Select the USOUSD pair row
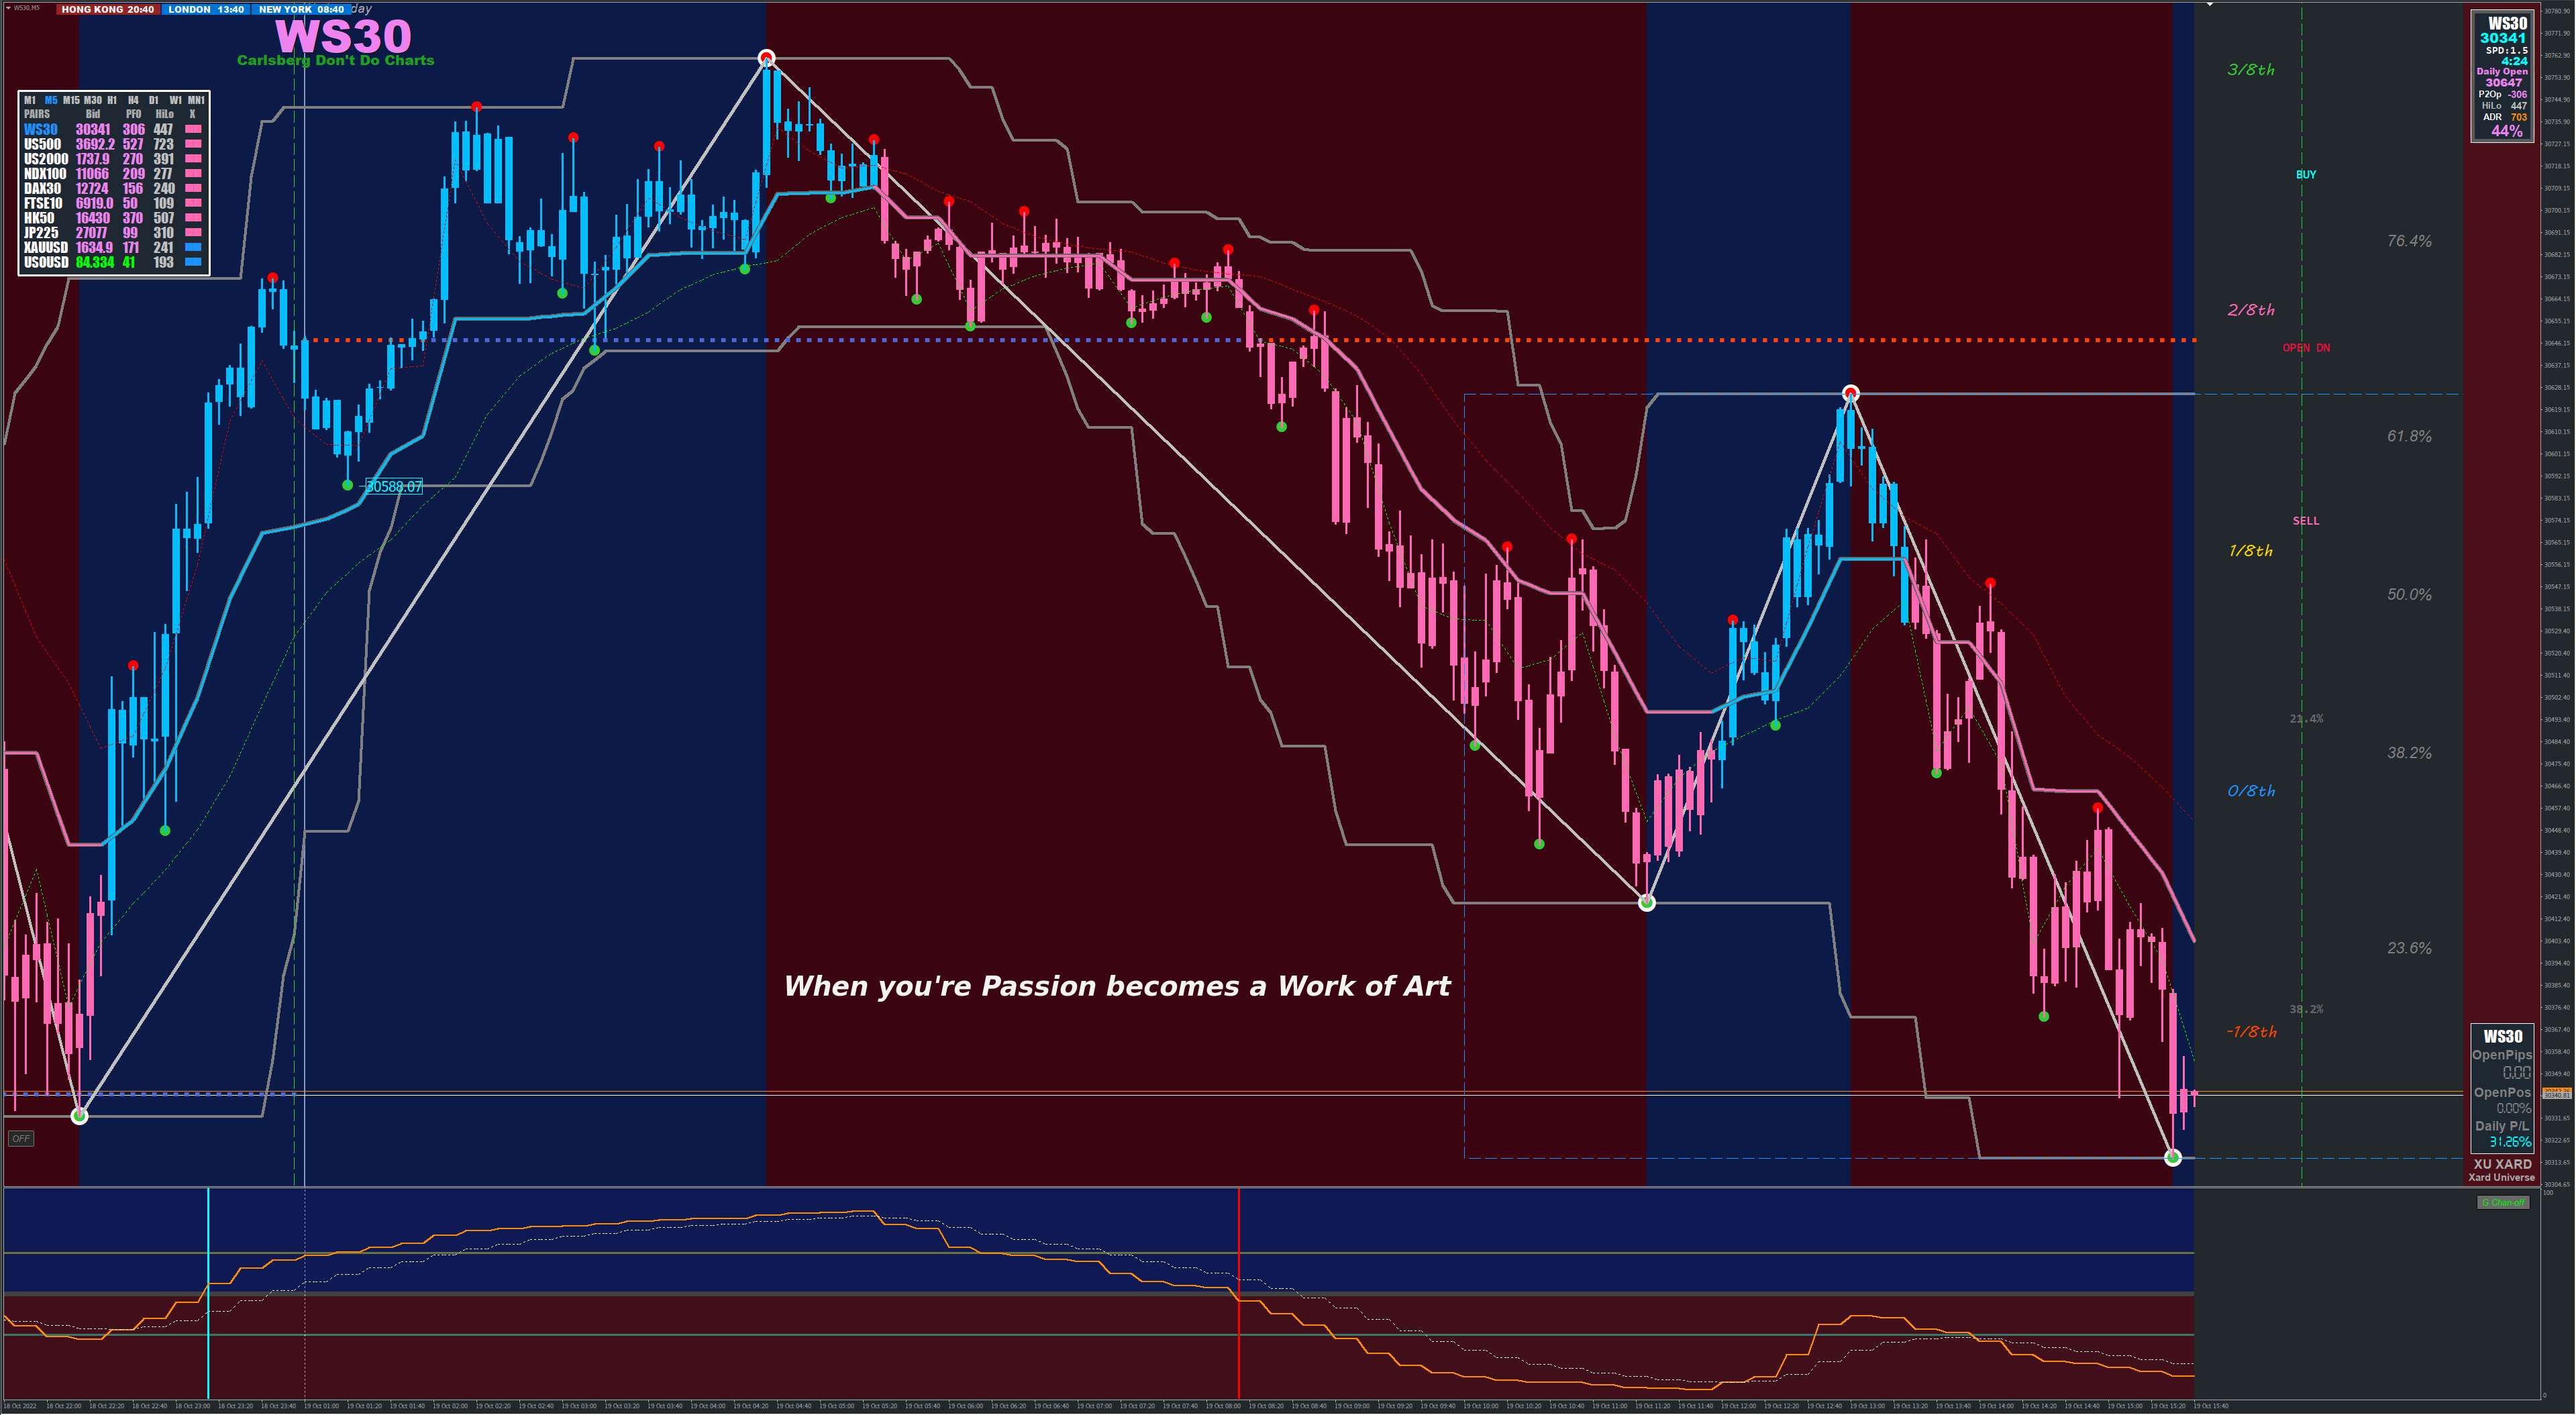 coord(46,262)
